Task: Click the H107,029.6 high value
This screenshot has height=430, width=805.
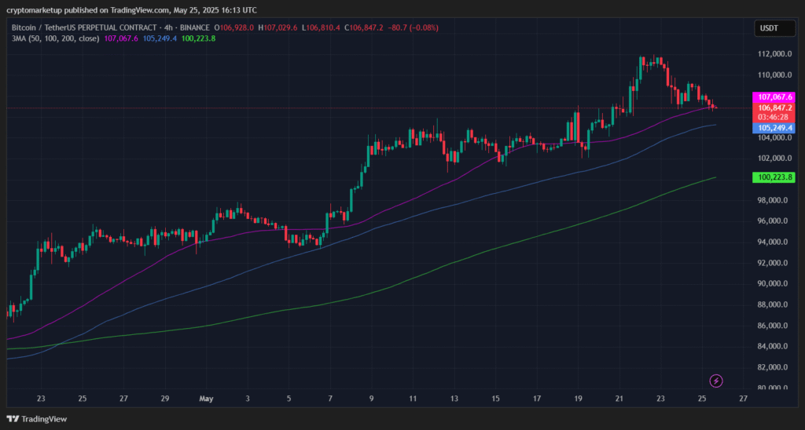Action: [278, 27]
